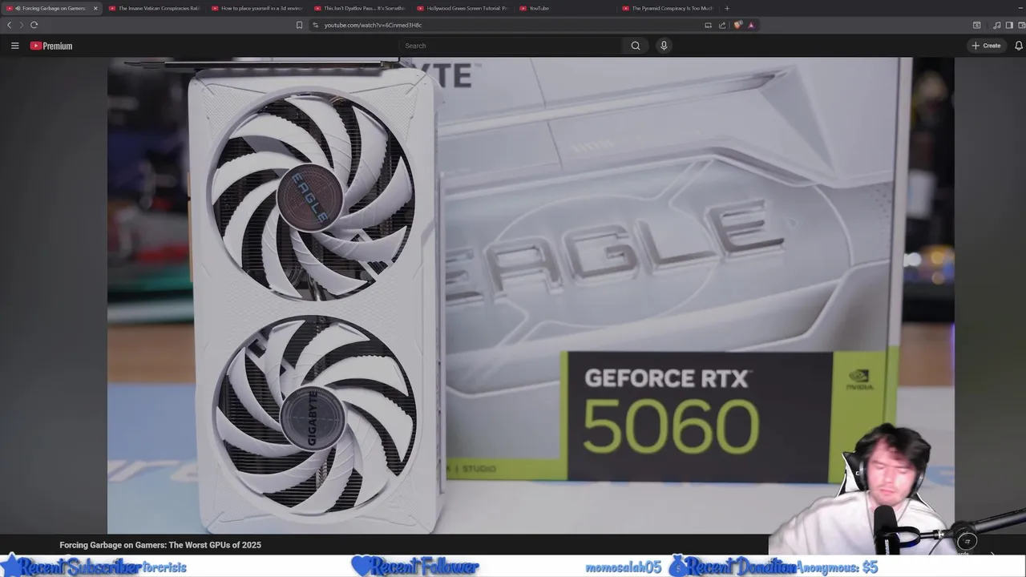Image resolution: width=1026 pixels, height=577 pixels.
Task: Open a new browser tab
Action: [727, 8]
